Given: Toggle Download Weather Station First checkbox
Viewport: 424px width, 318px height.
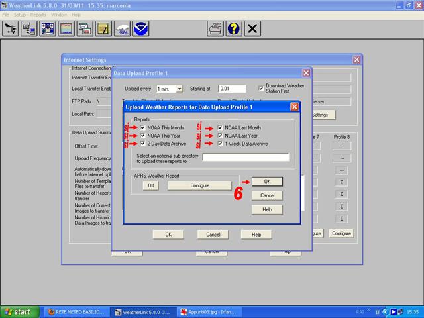Looking at the screenshot, I should pyautogui.click(x=261, y=88).
